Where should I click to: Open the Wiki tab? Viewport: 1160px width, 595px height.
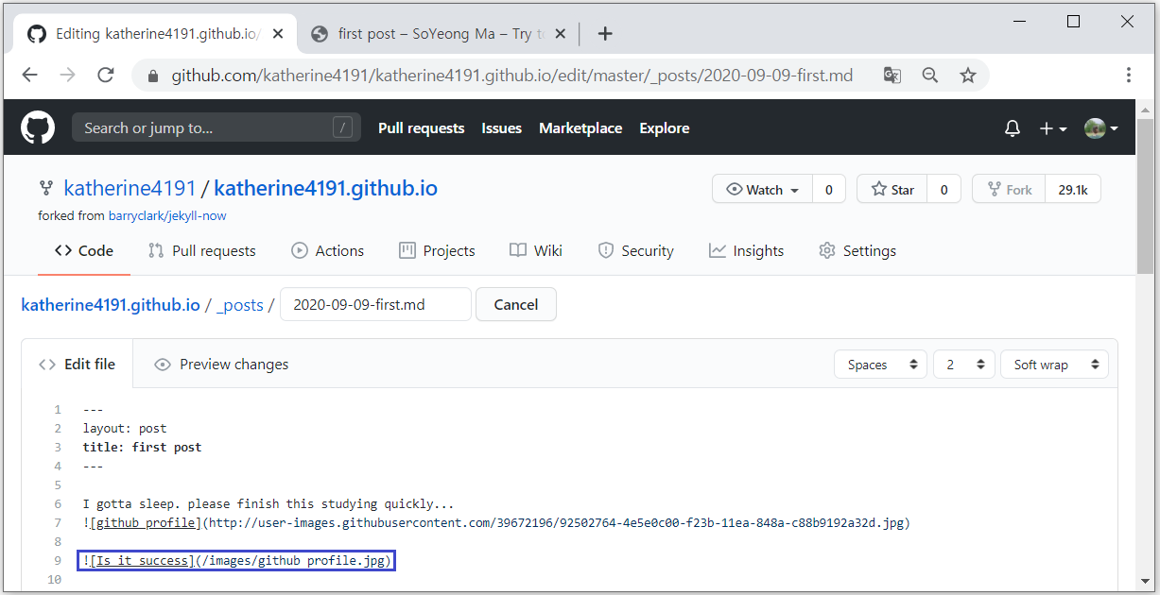tap(536, 250)
